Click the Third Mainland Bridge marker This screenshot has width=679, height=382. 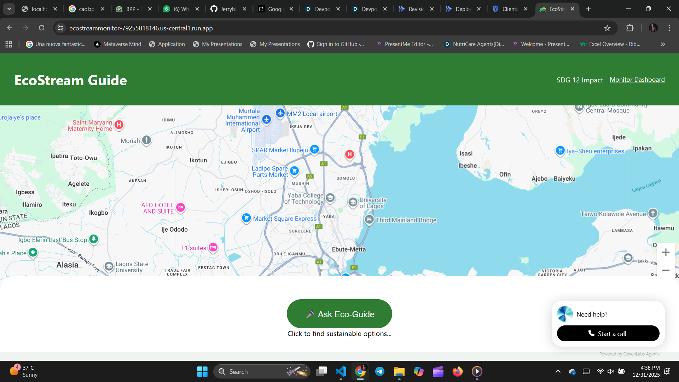(369, 220)
